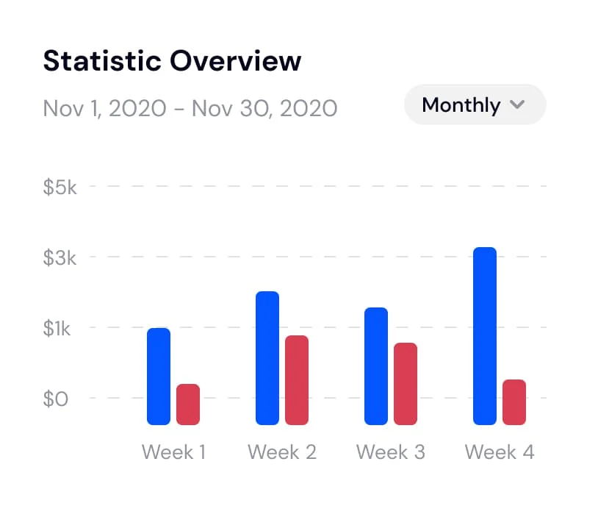Viewport: 598px width, 506px height.
Task: Click the $5k gridline label
Action: click(x=60, y=188)
